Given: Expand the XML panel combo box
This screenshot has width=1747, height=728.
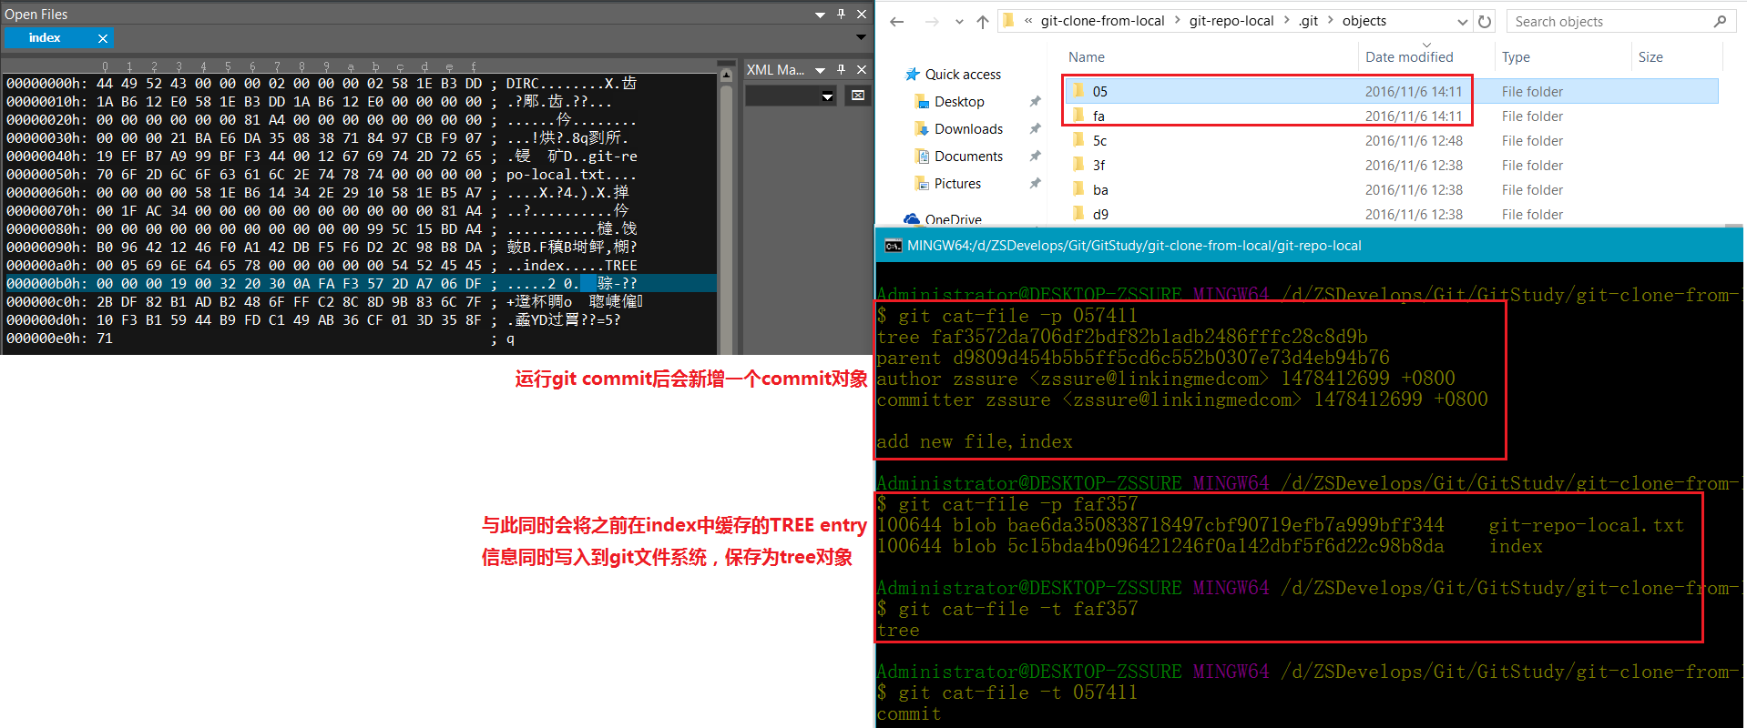Looking at the screenshot, I should pyautogui.click(x=827, y=96).
